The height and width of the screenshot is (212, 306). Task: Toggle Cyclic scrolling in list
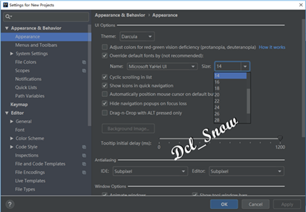click(x=105, y=77)
